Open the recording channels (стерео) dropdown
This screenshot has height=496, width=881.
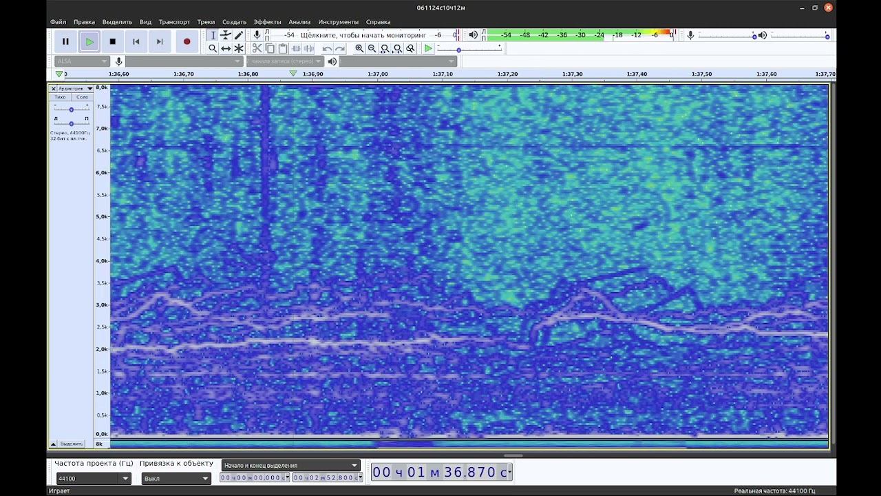[x=284, y=61]
